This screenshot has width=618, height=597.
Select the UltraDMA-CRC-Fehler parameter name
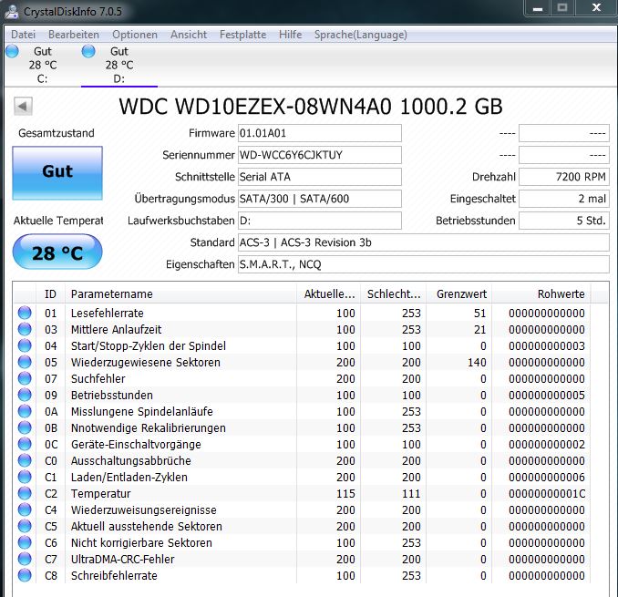122,559
